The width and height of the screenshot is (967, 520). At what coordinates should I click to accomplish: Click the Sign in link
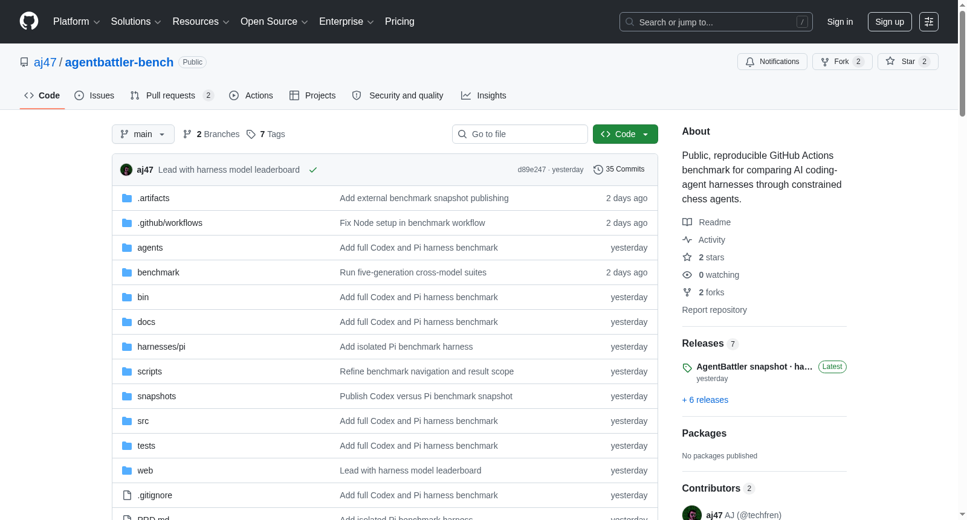tap(840, 22)
